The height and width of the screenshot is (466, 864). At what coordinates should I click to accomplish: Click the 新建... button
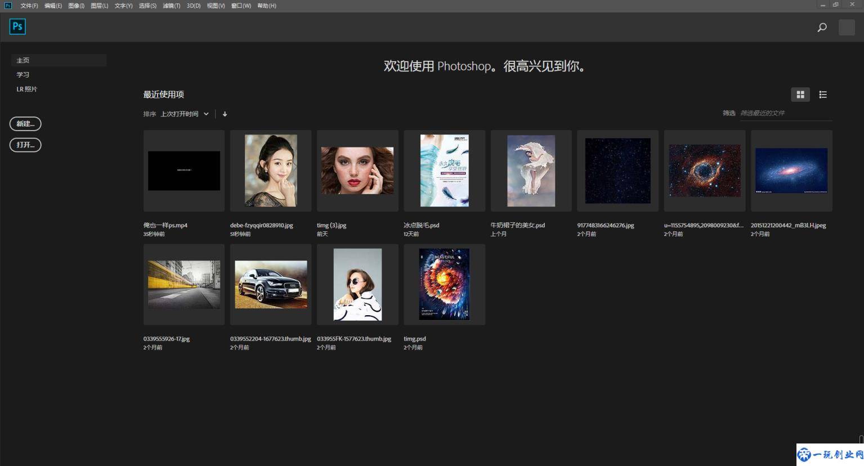coord(25,124)
